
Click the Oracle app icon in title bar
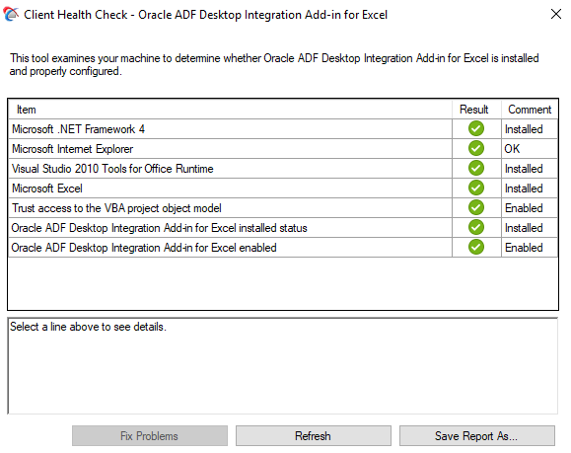click(x=11, y=14)
